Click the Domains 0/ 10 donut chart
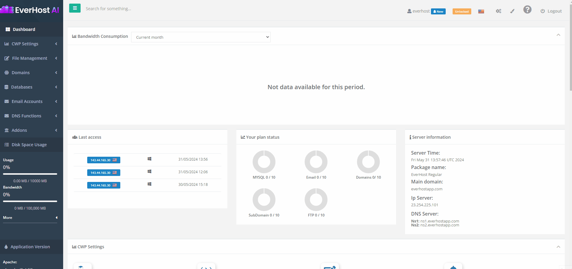572x269 pixels. pyautogui.click(x=368, y=162)
